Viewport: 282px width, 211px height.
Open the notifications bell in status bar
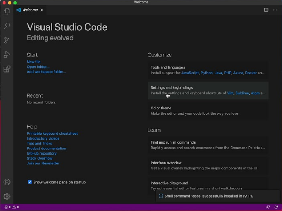coord(276,207)
